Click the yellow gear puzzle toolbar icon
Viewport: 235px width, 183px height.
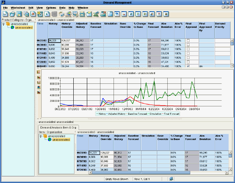[x=40, y=14]
